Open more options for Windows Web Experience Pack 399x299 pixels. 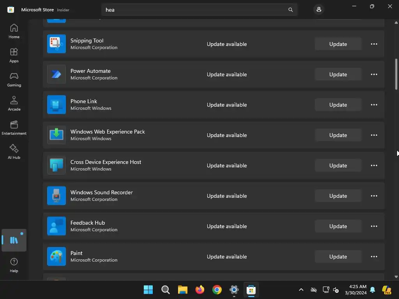click(374, 135)
